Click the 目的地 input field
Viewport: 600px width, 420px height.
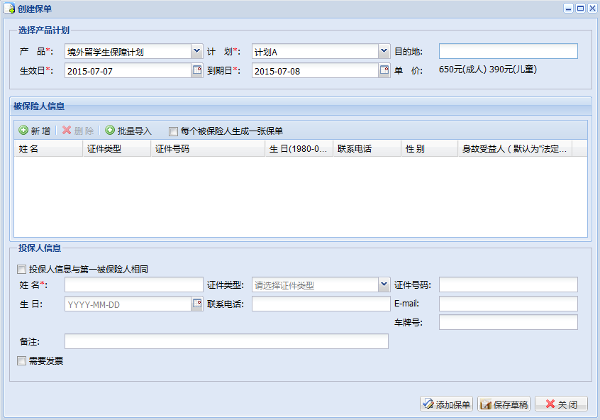pyautogui.click(x=509, y=51)
